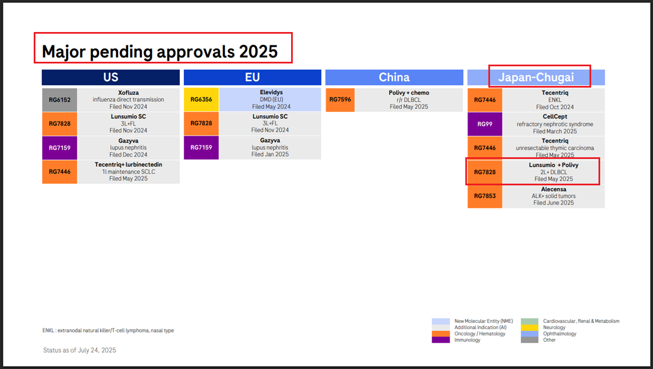Click 'Gazyva' in the US column
This screenshot has width=653, height=369.
(x=128, y=140)
